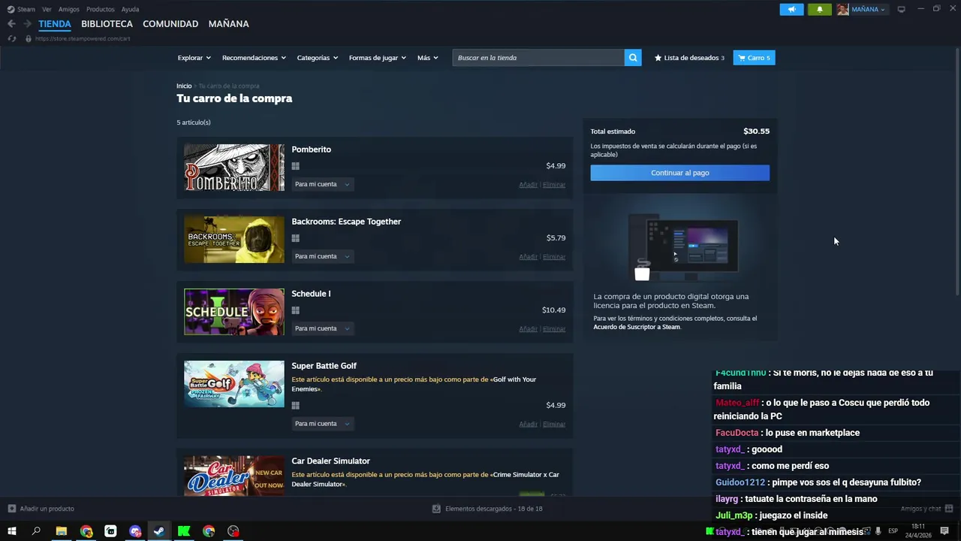
Task: Expand the Recomendaciones store menu
Action: 254,58
